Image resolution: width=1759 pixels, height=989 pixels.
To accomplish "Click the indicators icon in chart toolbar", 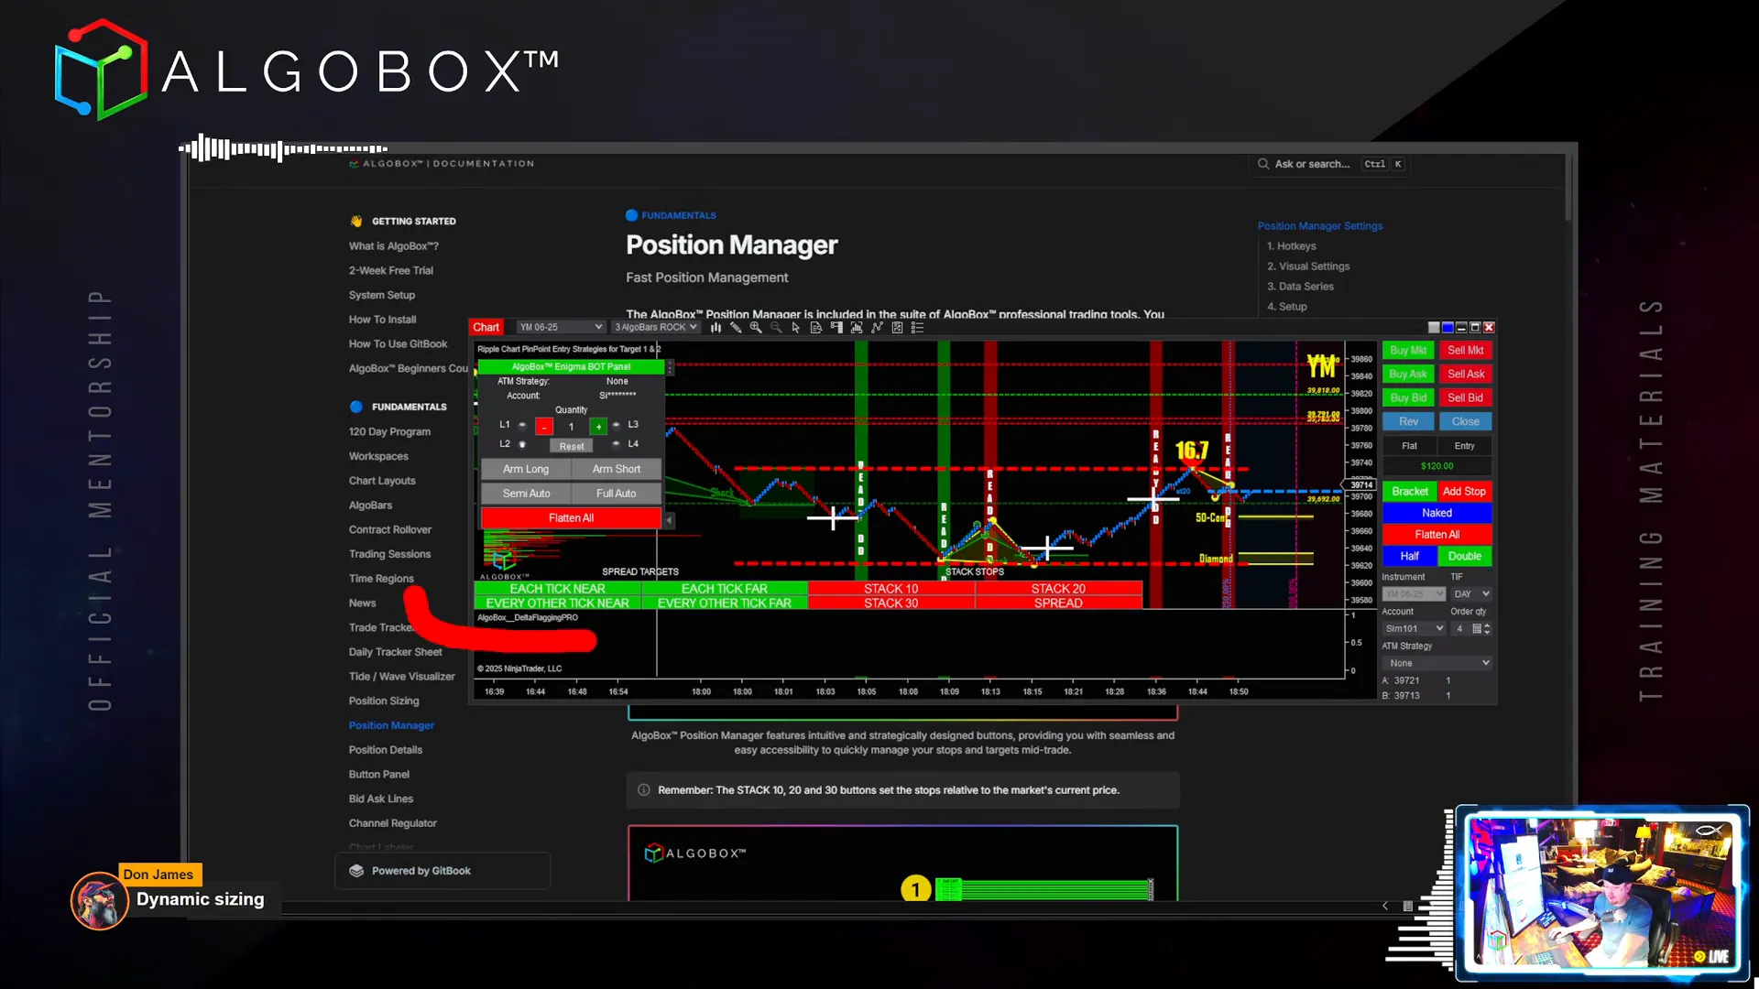I will pyautogui.click(x=857, y=327).
